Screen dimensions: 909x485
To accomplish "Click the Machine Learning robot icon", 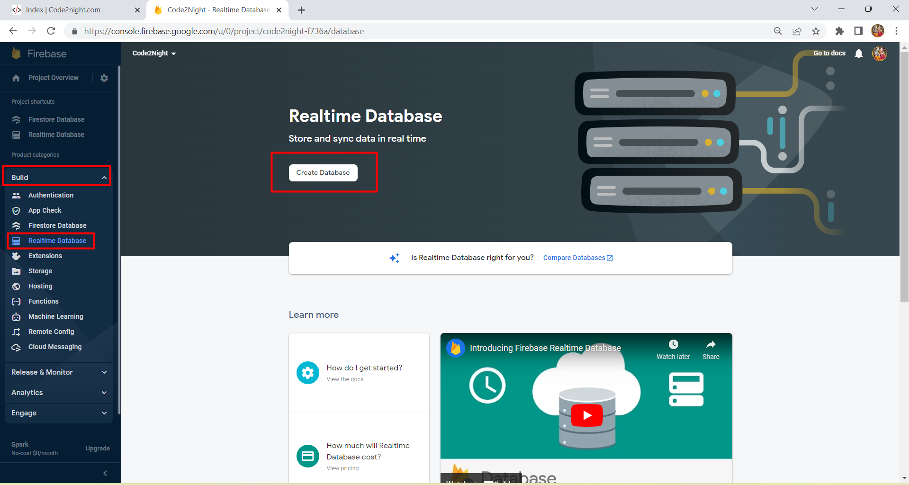I will [x=16, y=316].
